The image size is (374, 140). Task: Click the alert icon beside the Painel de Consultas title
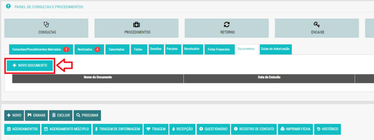click(x=8, y=7)
